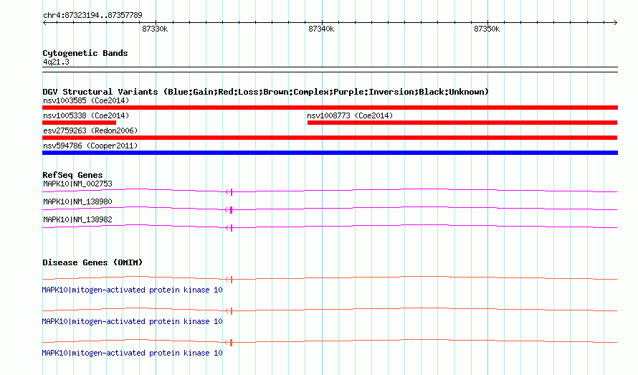Click the esv2759263 (Redon2006) label
Viewport: 638px width, 375px height.
pos(90,130)
